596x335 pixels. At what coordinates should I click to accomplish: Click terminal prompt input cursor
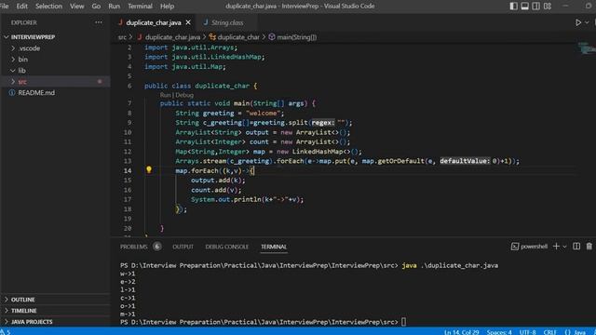[x=403, y=322]
